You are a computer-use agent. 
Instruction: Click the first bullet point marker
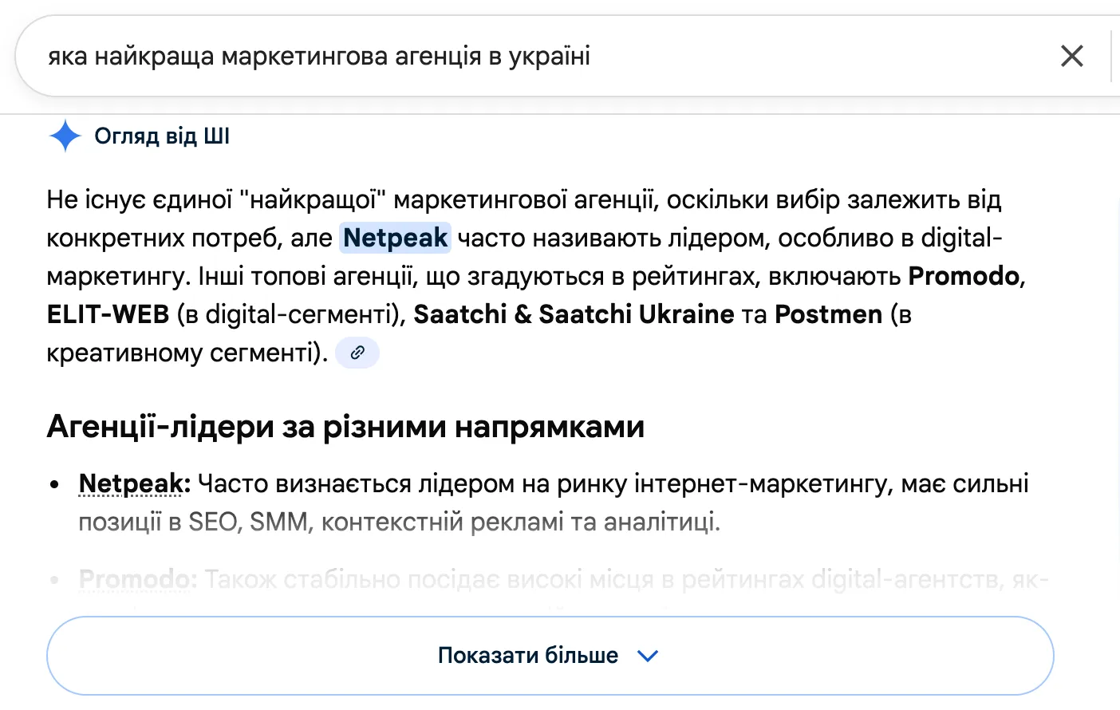pos(53,483)
